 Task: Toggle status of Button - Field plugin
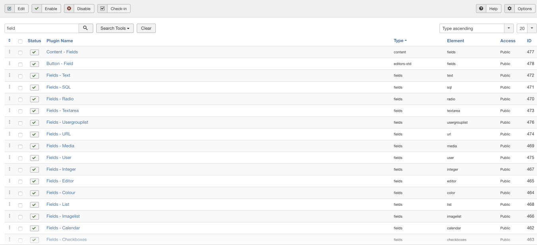pyautogui.click(x=35, y=64)
